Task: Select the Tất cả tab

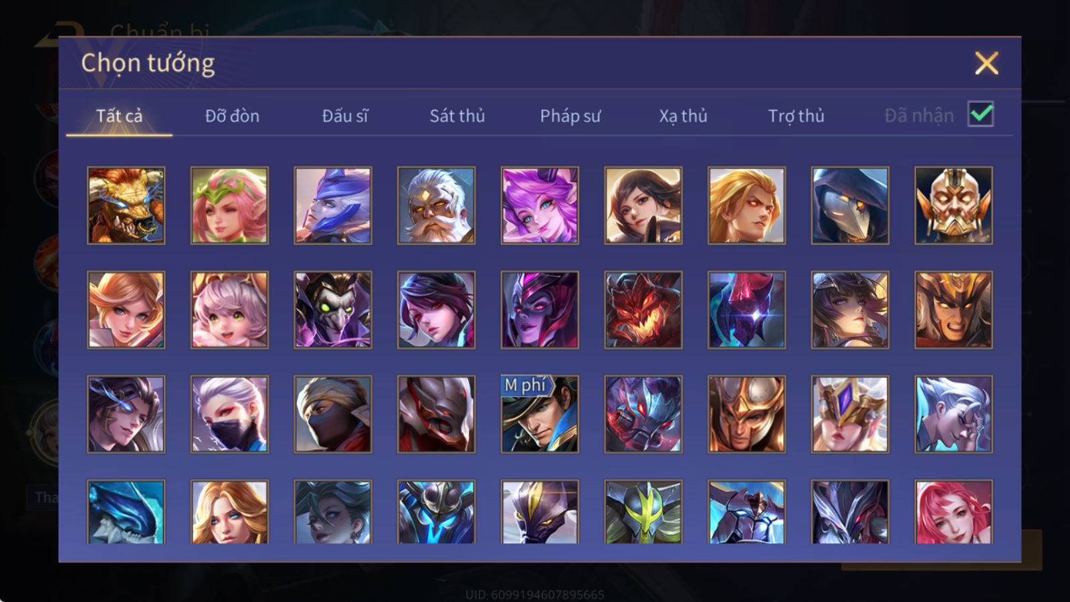Action: pyautogui.click(x=119, y=116)
